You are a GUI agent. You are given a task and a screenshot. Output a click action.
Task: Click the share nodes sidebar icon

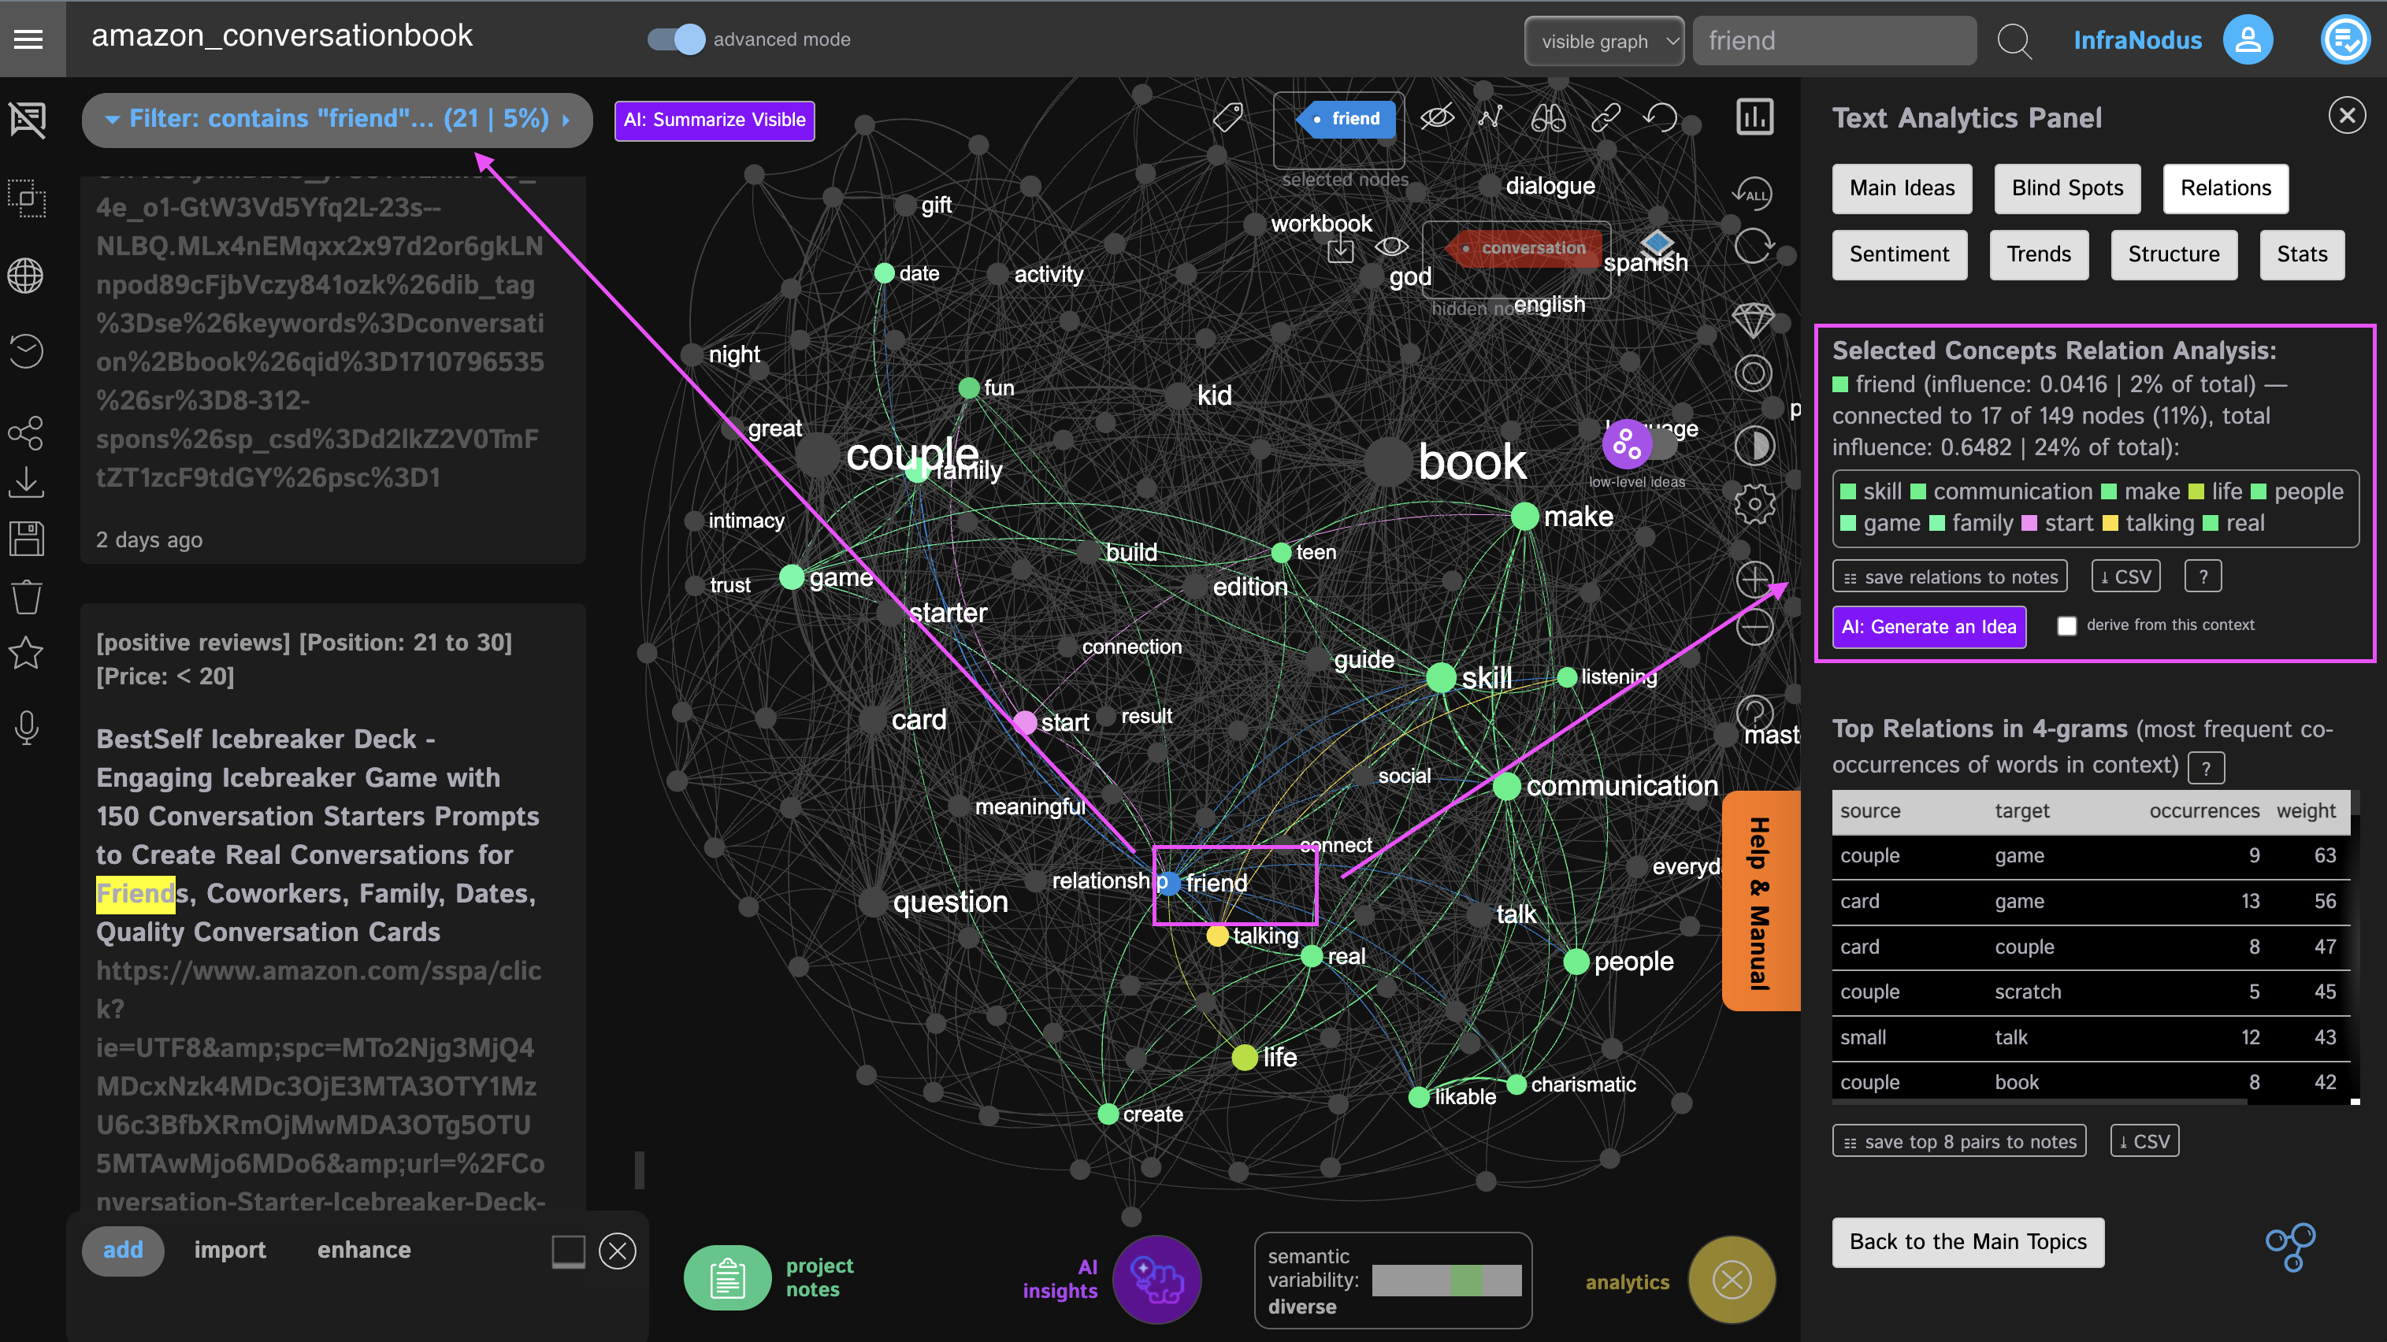coord(26,432)
